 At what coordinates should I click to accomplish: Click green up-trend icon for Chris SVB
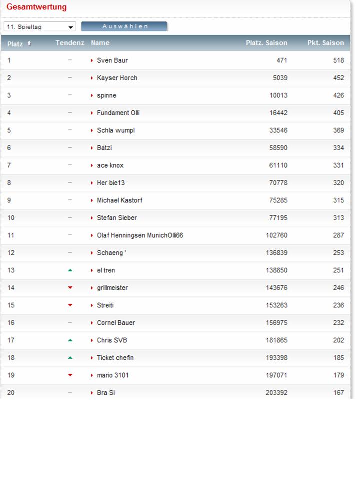click(70, 340)
